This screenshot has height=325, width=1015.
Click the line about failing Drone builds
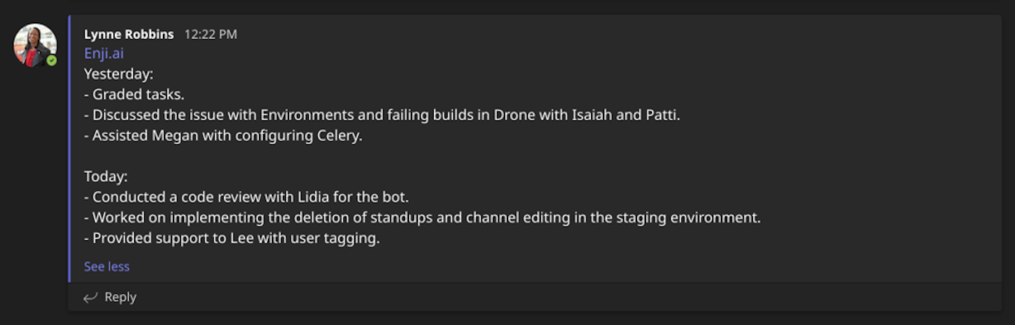pos(382,115)
